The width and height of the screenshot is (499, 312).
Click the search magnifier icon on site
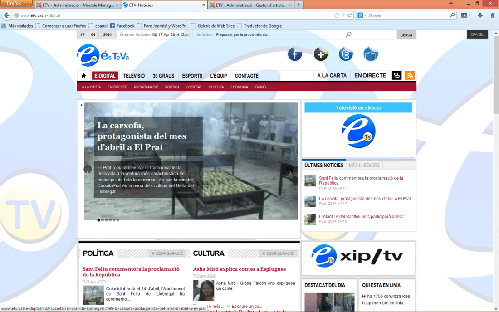pyautogui.click(x=349, y=34)
